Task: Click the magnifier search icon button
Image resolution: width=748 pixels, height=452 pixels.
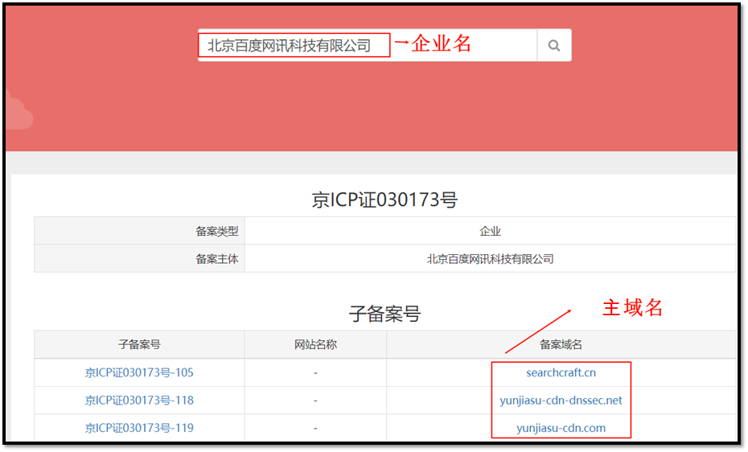Action: point(554,45)
